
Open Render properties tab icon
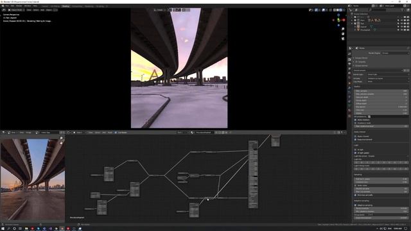[x=349, y=60]
